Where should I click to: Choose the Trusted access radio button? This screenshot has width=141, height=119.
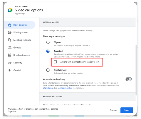click(x=48, y=51)
